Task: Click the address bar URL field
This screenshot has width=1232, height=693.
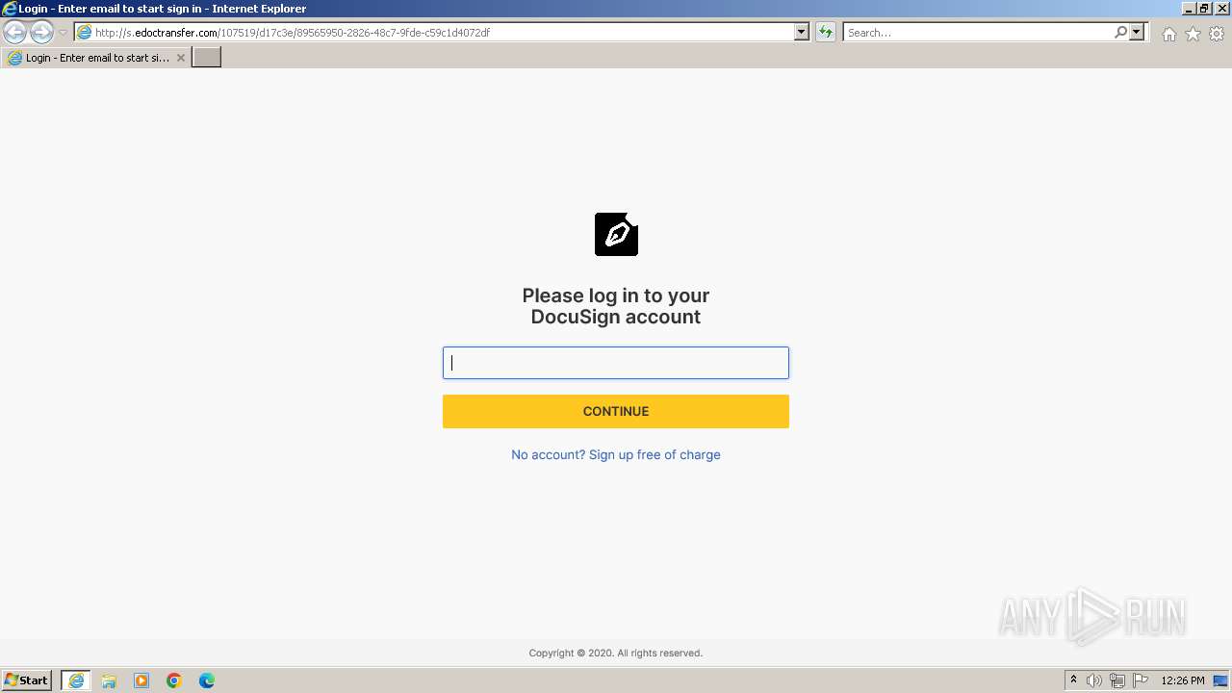Action: [x=443, y=33]
